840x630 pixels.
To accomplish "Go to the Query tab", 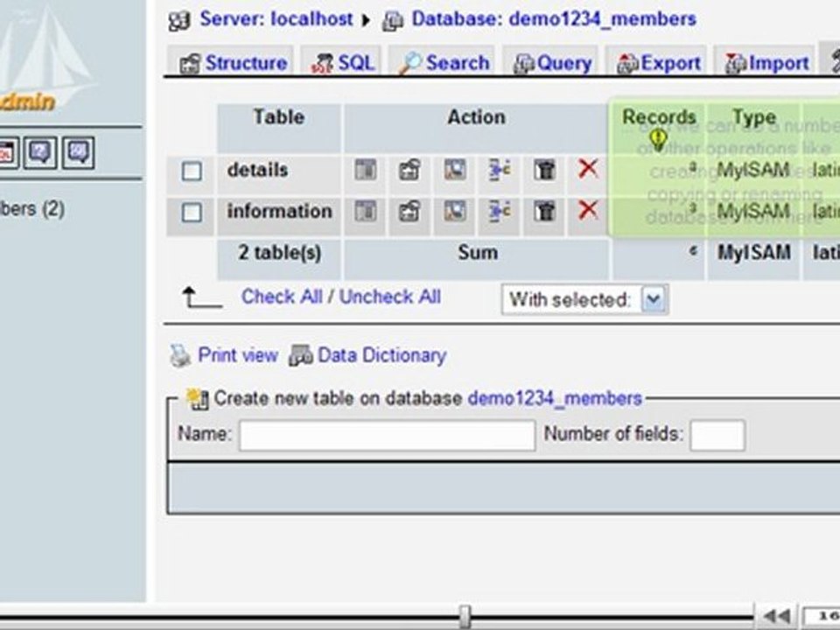I will (551, 63).
